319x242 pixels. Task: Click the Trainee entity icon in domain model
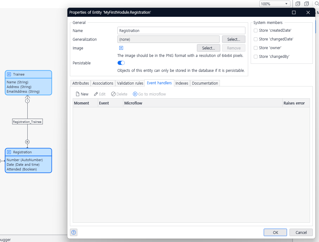click(x=9, y=74)
